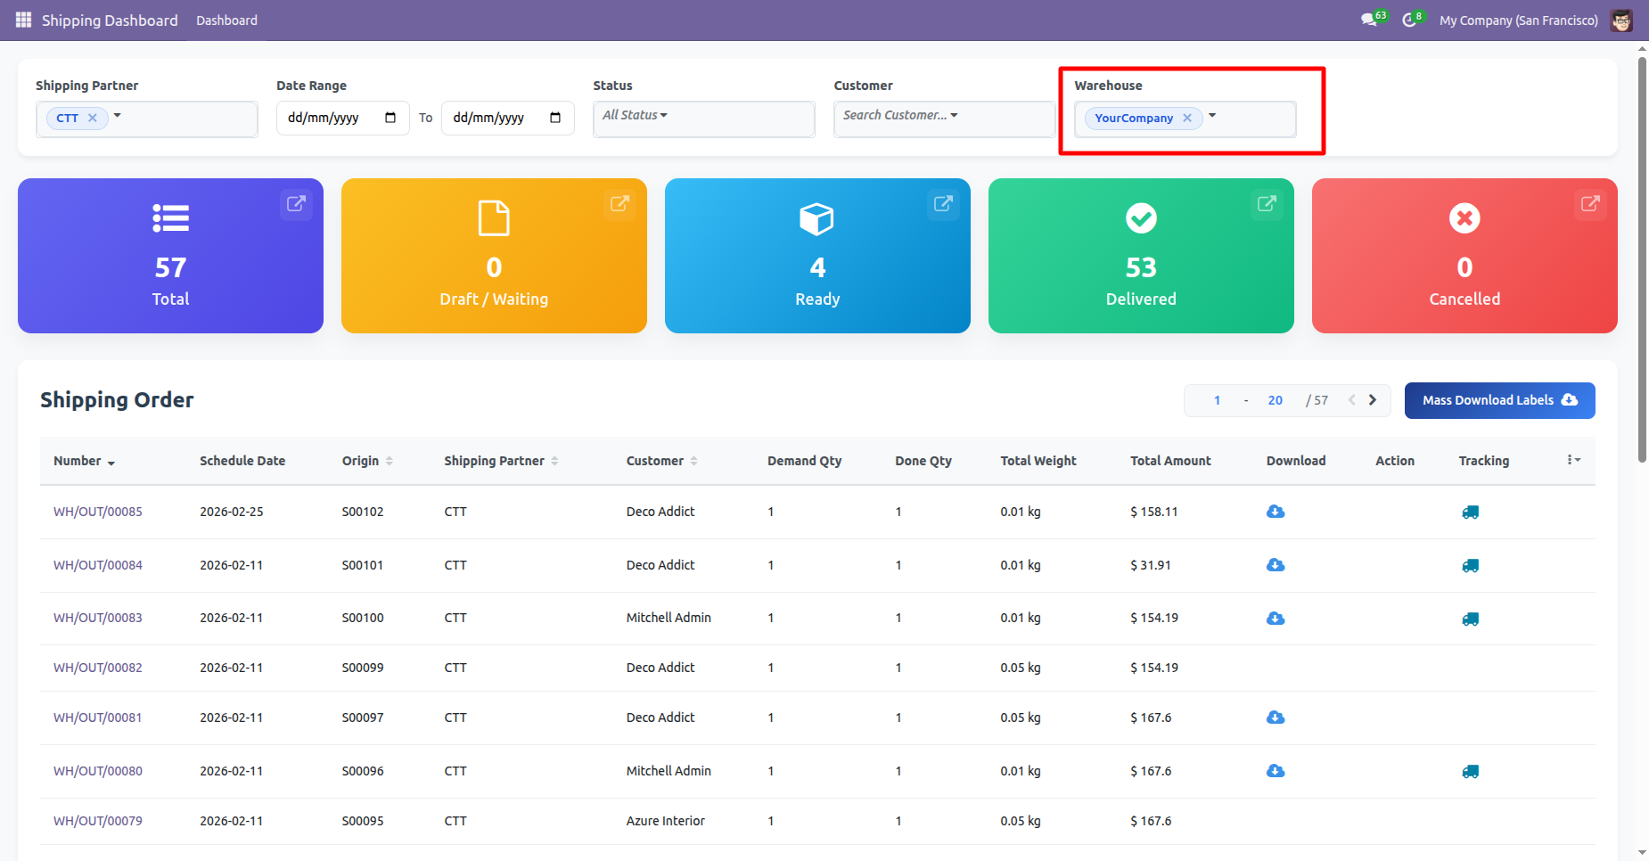
Task: Track shipment for WH/OUT/00084 truck icon
Action: click(x=1470, y=566)
